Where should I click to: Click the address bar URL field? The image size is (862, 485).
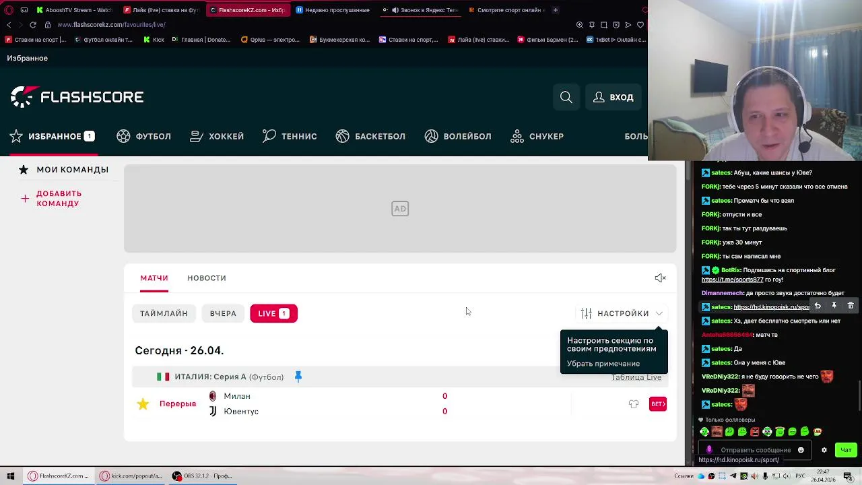point(111,25)
